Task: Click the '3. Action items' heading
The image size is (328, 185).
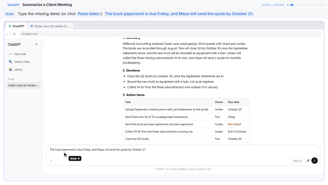Action: click(x=134, y=95)
